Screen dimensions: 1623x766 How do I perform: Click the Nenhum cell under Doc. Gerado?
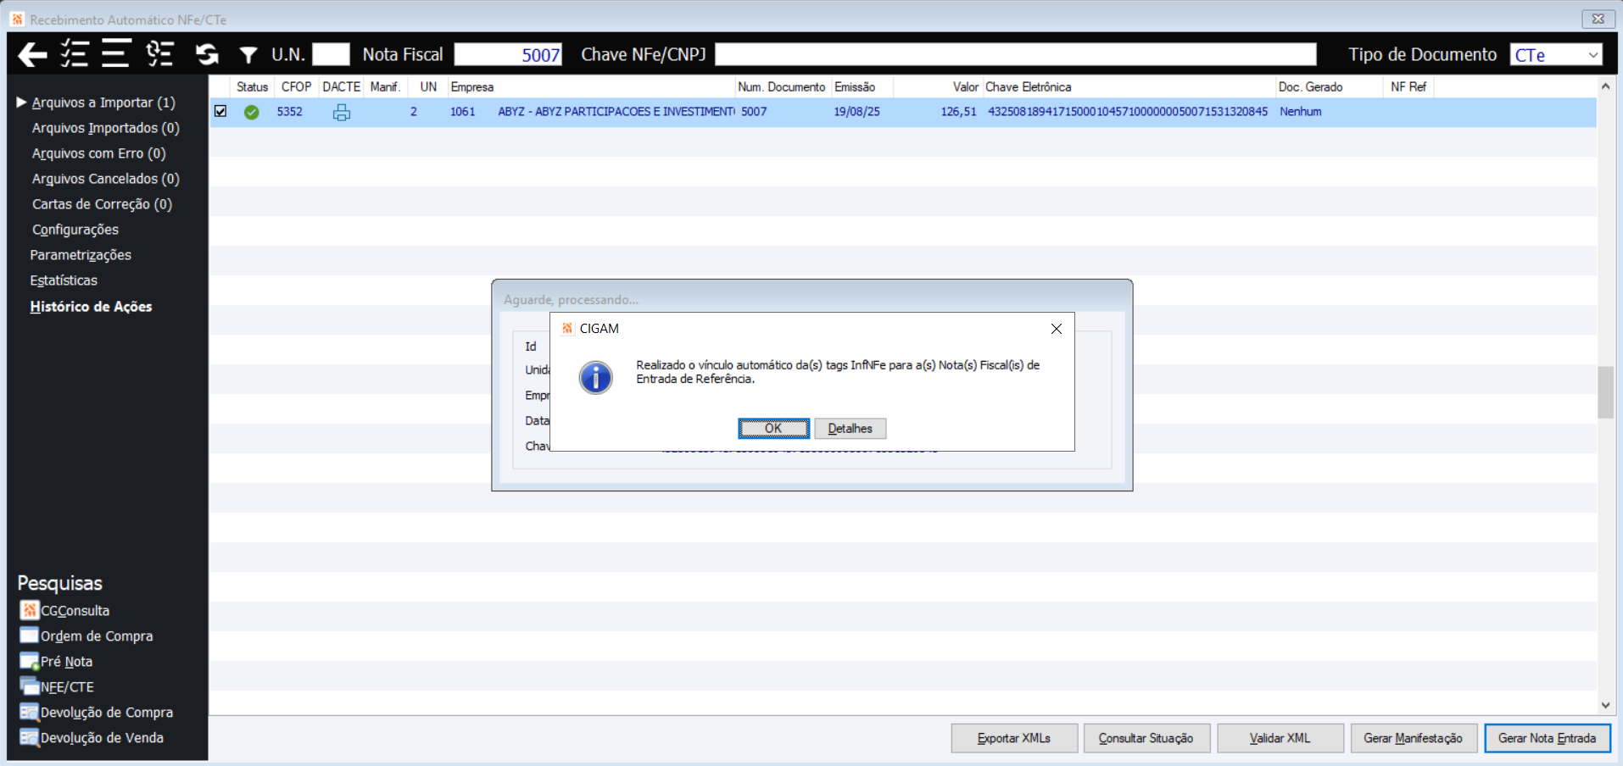click(1301, 112)
